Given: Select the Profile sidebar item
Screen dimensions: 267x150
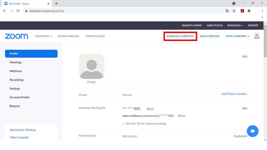Looking at the screenshot, I should pyautogui.click(x=31, y=54).
